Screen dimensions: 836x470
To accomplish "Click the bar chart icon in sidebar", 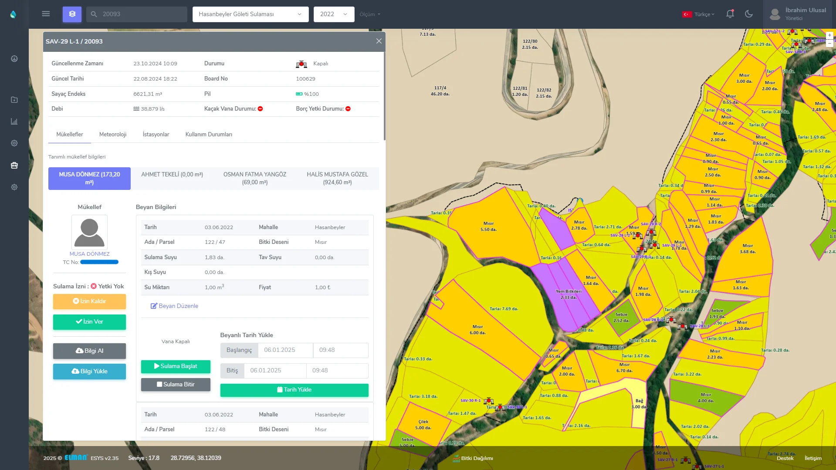I will tap(14, 122).
